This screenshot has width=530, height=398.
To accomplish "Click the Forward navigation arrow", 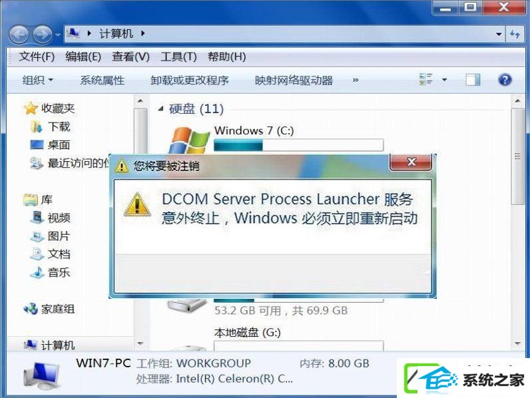I will tap(43, 34).
